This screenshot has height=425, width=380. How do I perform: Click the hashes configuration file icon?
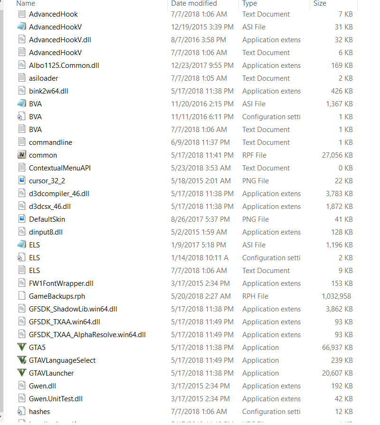(x=22, y=411)
